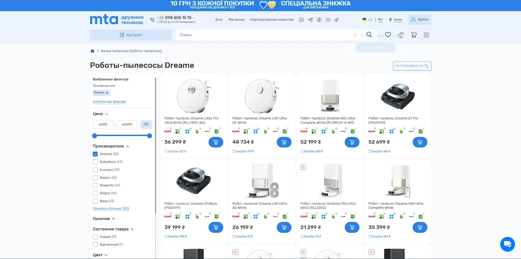Viewport: 521px width, 259px height.
Task: Check the Новый condition checkbox
Action: (x=95, y=237)
